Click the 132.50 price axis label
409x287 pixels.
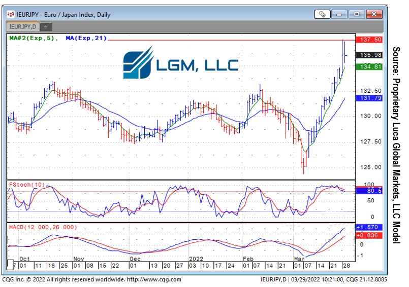371,91
